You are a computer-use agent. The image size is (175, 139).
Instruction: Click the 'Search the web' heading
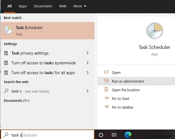16,82
